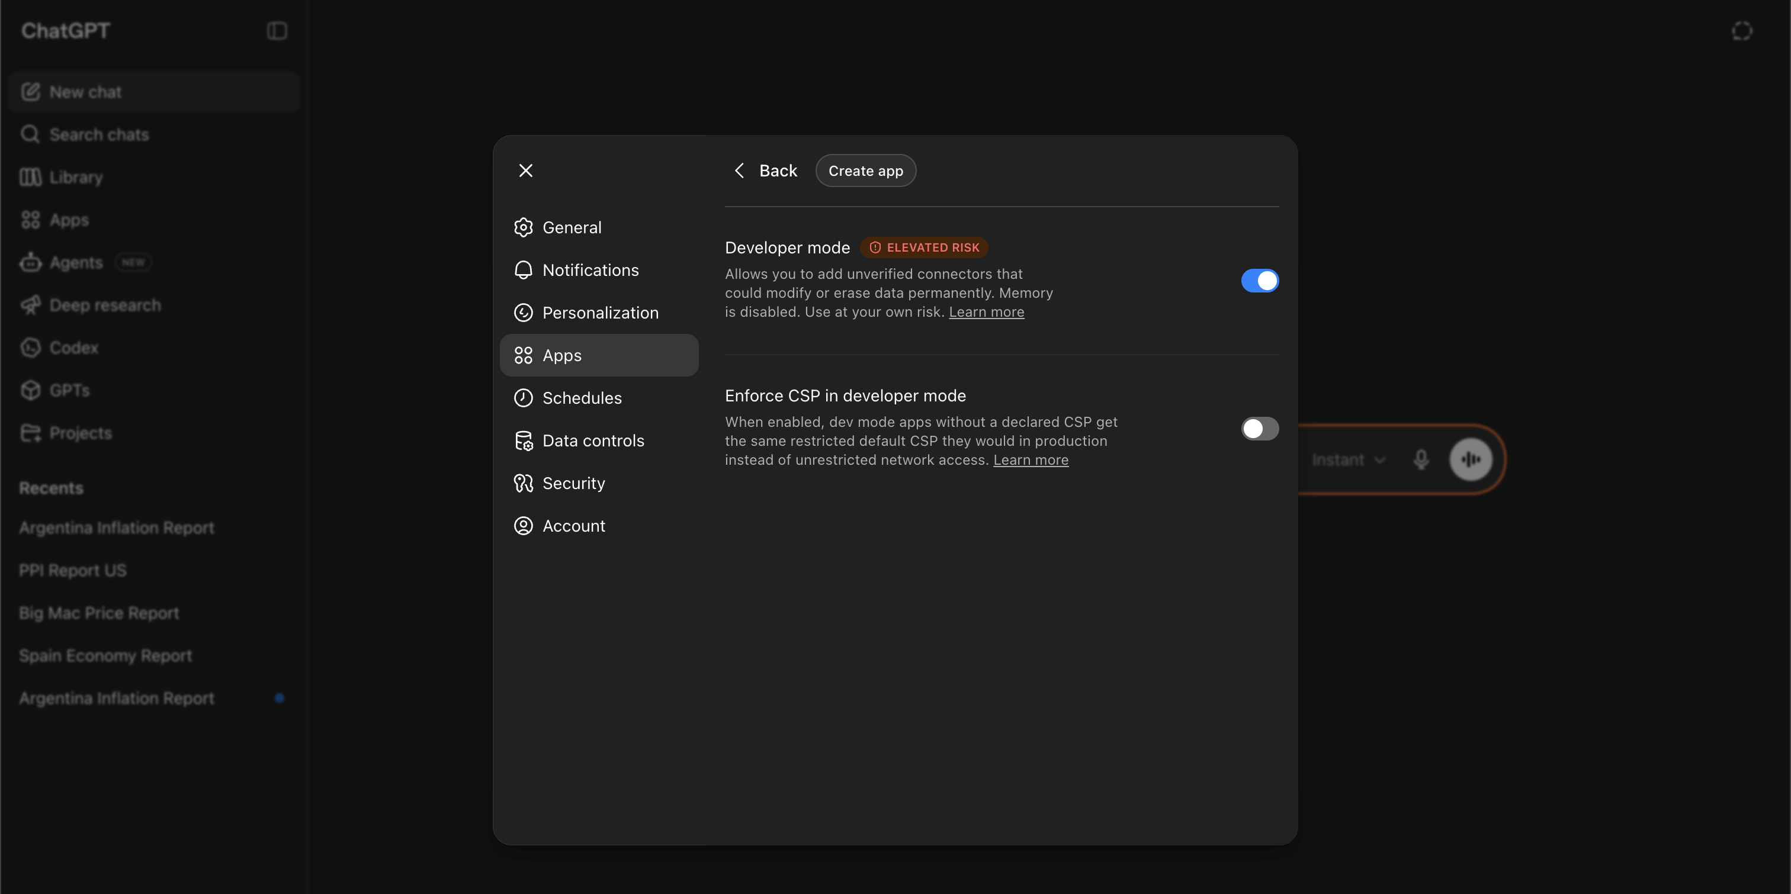Click the Notifications bell icon
This screenshot has width=1791, height=894.
[523, 270]
